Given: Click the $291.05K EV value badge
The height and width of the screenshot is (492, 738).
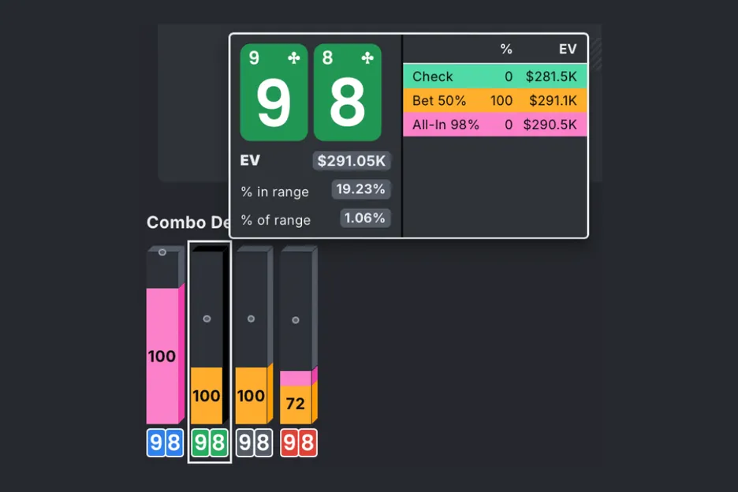Looking at the screenshot, I should [352, 161].
